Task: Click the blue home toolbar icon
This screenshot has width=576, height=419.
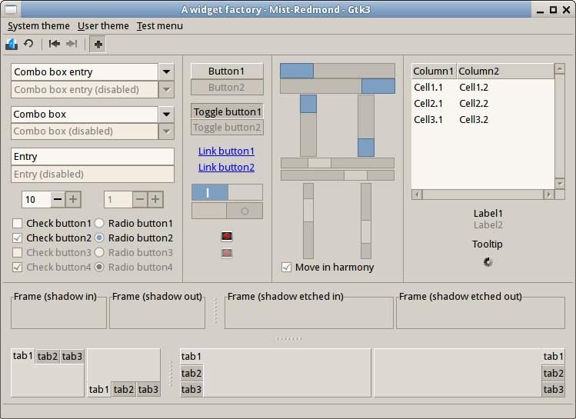Action: (12, 44)
